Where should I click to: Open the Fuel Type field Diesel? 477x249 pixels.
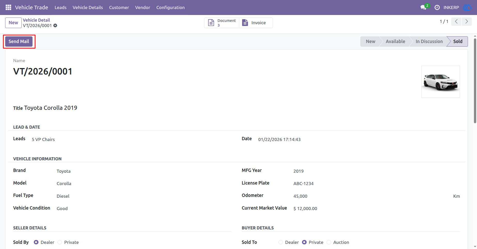pyautogui.click(x=63, y=196)
